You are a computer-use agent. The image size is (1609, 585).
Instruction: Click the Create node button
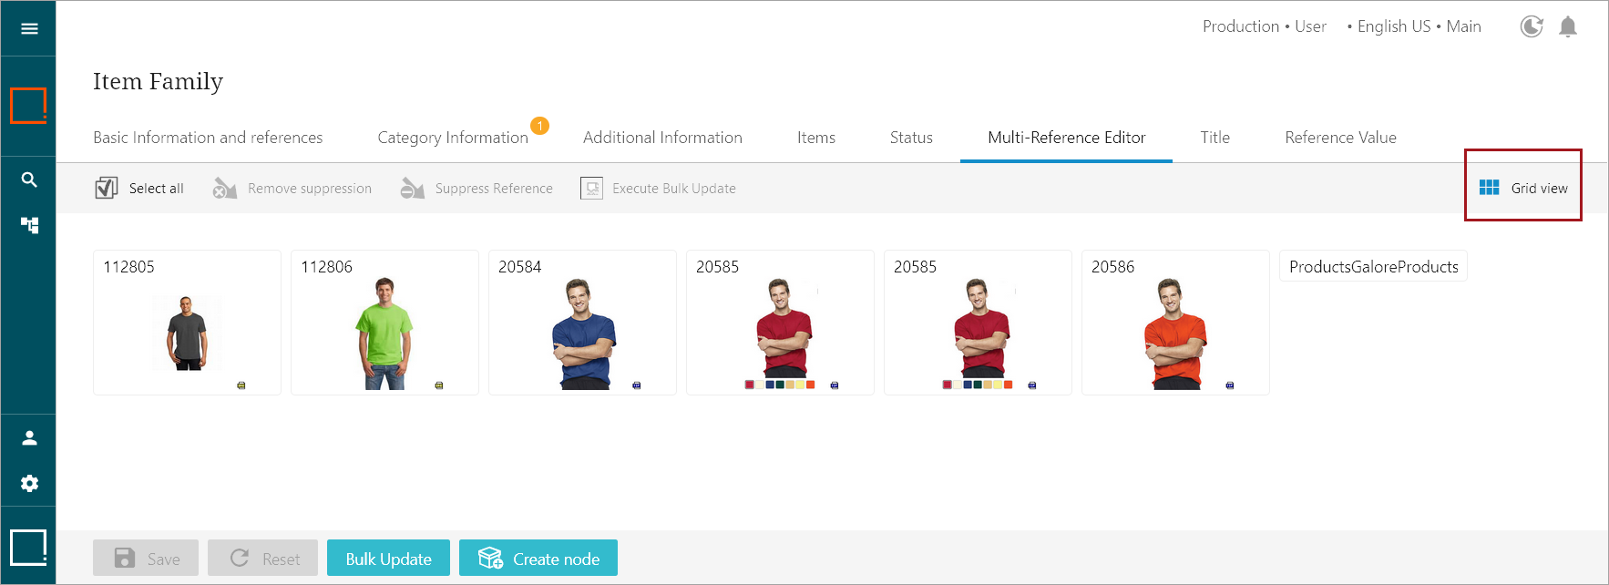tap(538, 558)
